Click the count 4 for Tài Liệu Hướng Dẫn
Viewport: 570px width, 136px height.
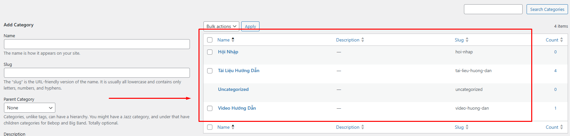(x=555, y=71)
